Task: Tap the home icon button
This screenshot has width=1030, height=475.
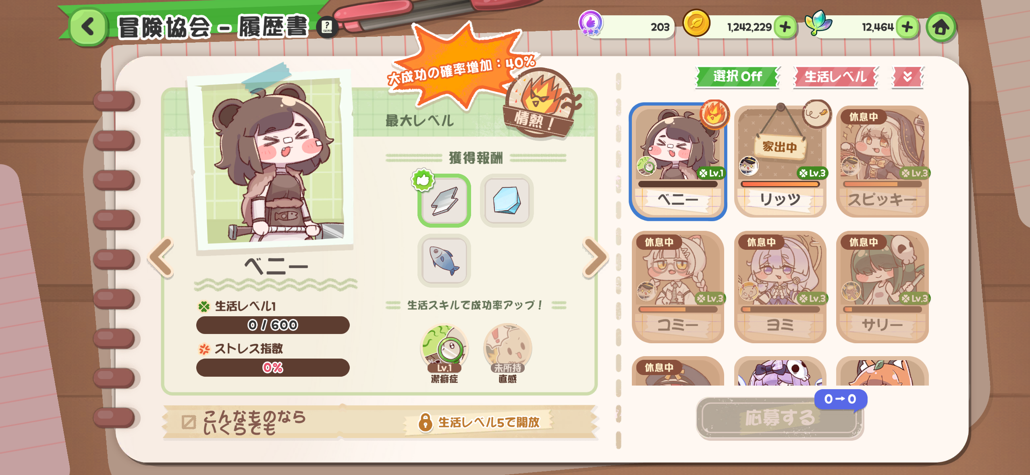Action: [941, 27]
